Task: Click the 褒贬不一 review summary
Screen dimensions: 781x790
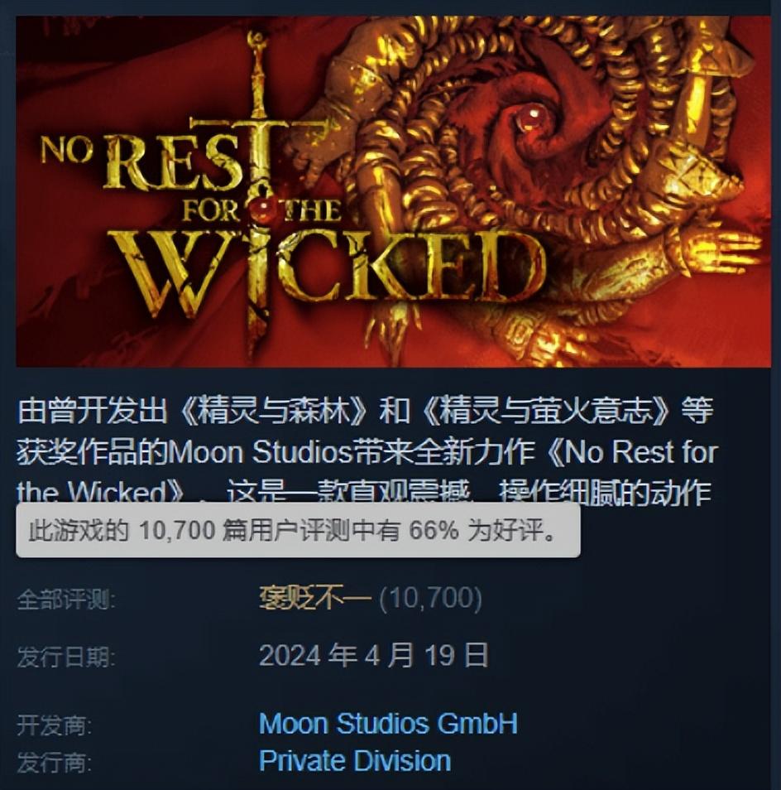Action: (x=315, y=599)
